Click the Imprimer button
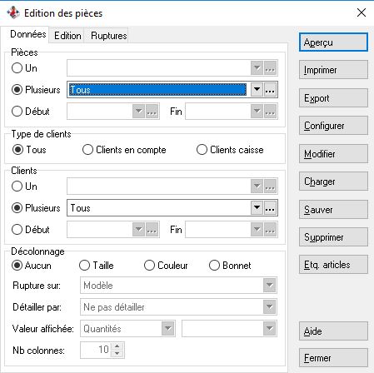Screen dimensions: 374x373 (x=333, y=70)
